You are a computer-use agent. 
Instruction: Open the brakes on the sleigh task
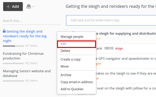coord(126,74)
